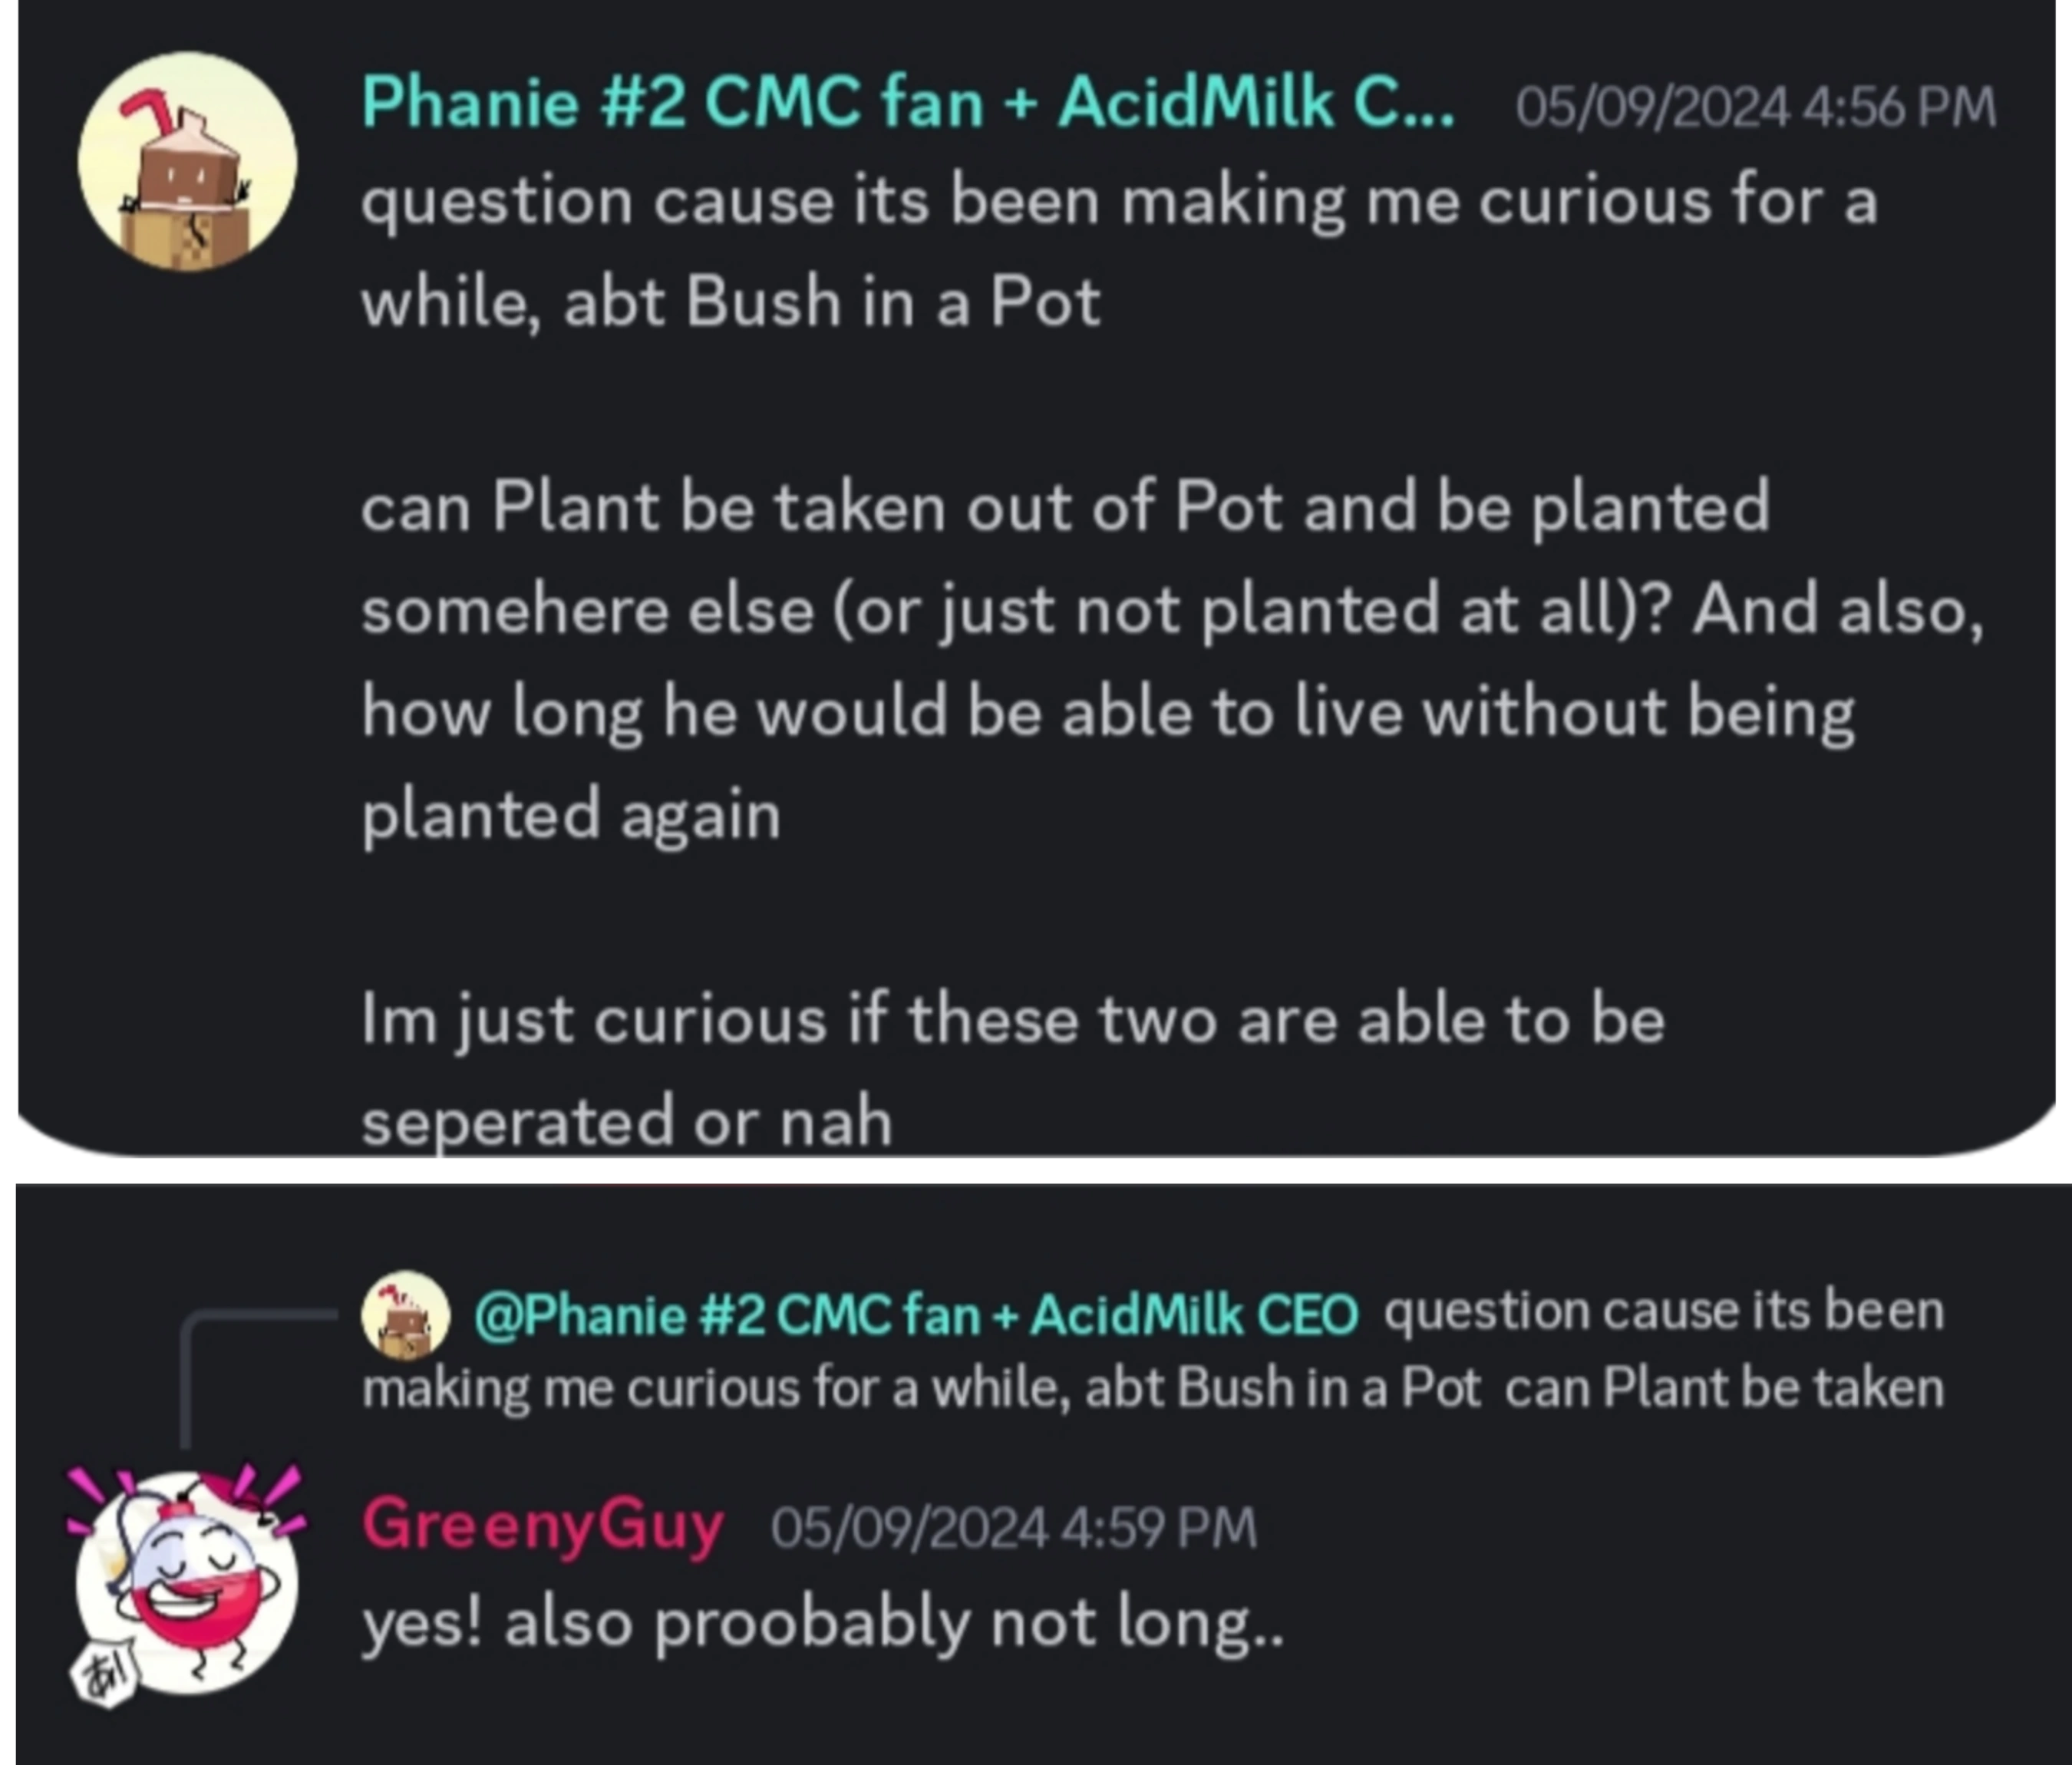Click the "question cause its been making" message line
The width and height of the screenshot is (2072, 1765).
click(x=1118, y=202)
